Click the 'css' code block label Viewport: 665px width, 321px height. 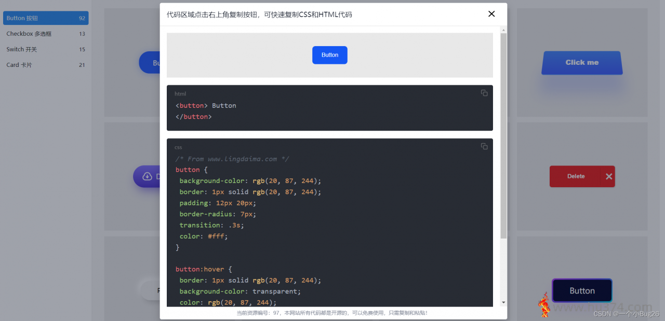point(178,147)
